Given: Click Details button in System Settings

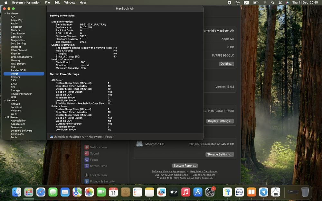Looking at the screenshot, I should (x=226, y=64).
